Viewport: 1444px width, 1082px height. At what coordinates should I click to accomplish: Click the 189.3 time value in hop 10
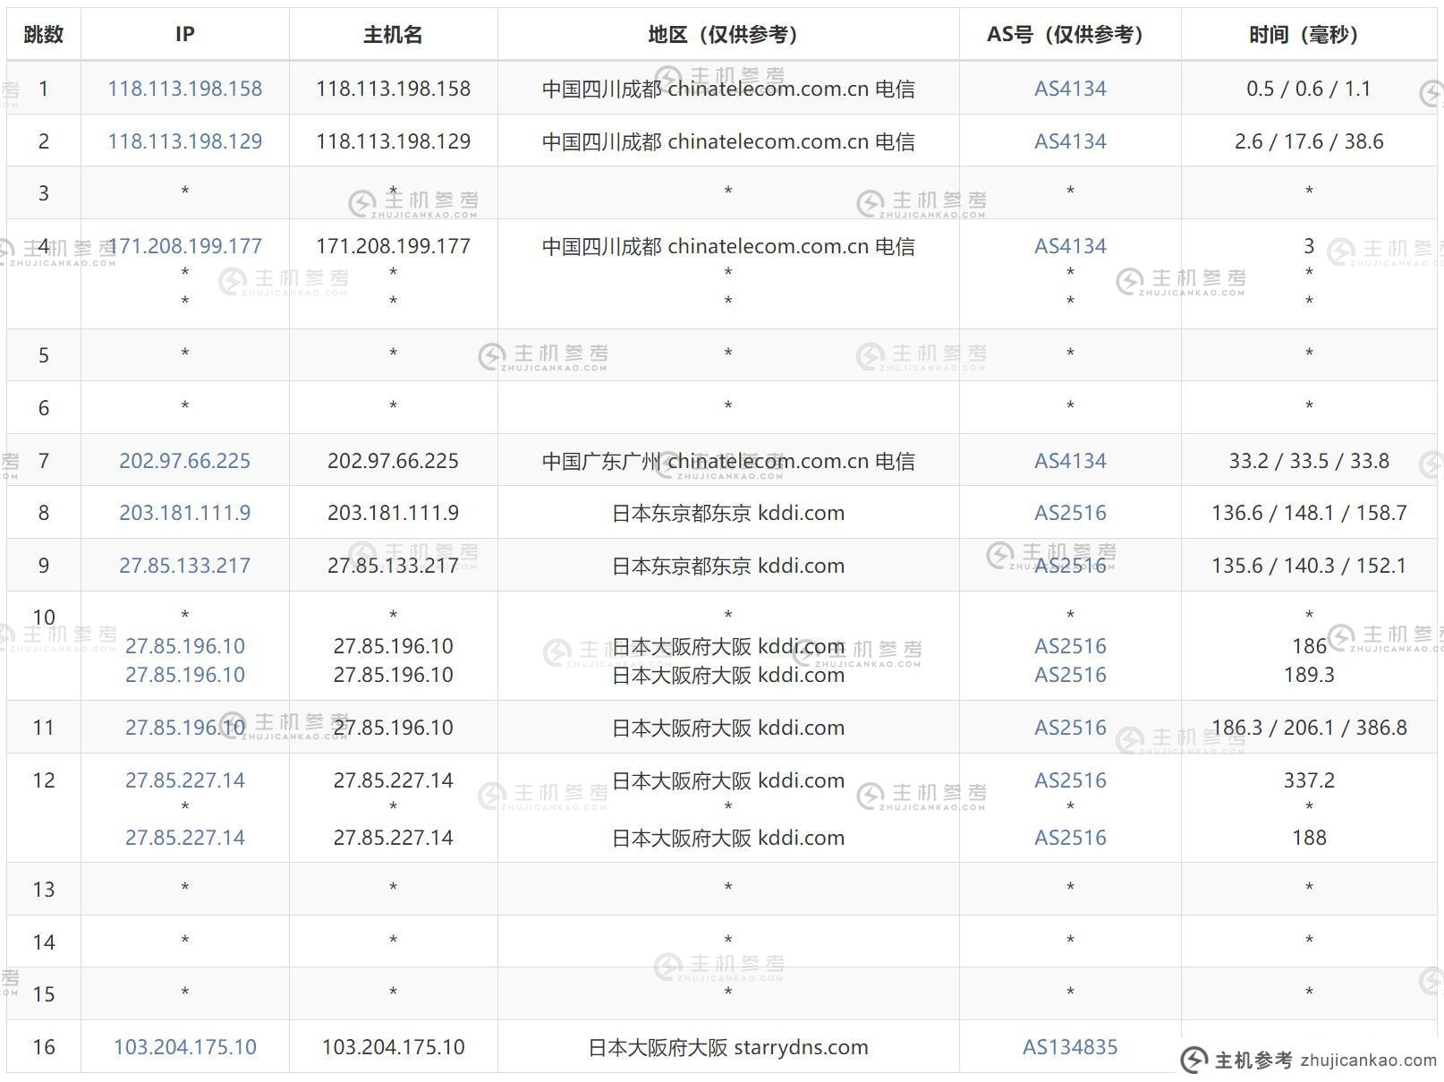1309,675
